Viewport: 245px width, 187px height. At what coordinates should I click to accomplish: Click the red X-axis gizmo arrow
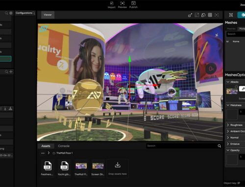pos(155,85)
